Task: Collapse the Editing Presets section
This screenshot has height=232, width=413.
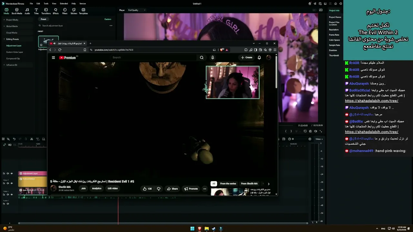Action: [x=4, y=39]
